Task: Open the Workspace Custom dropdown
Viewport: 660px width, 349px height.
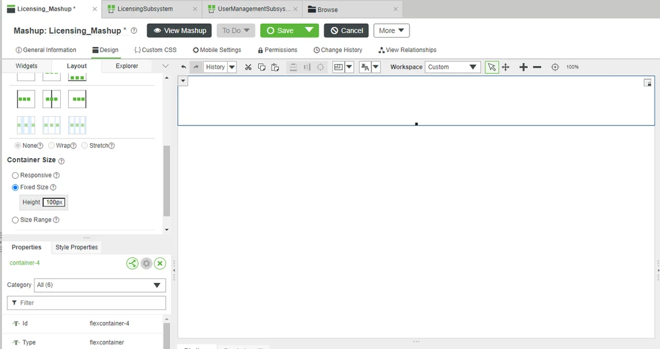Action: (453, 67)
